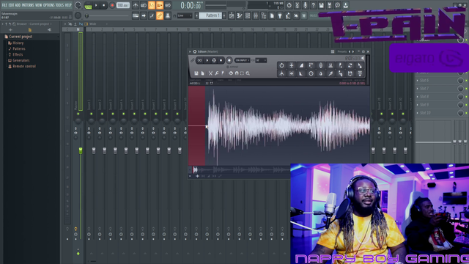Open the playlist view icon
This screenshot has width=469, height=264.
(x=232, y=15)
